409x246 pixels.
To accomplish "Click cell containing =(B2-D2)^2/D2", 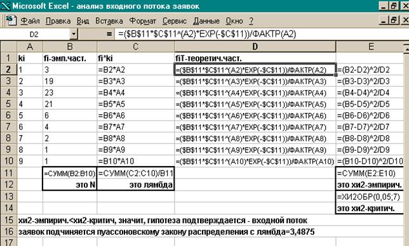I will point(370,70).
